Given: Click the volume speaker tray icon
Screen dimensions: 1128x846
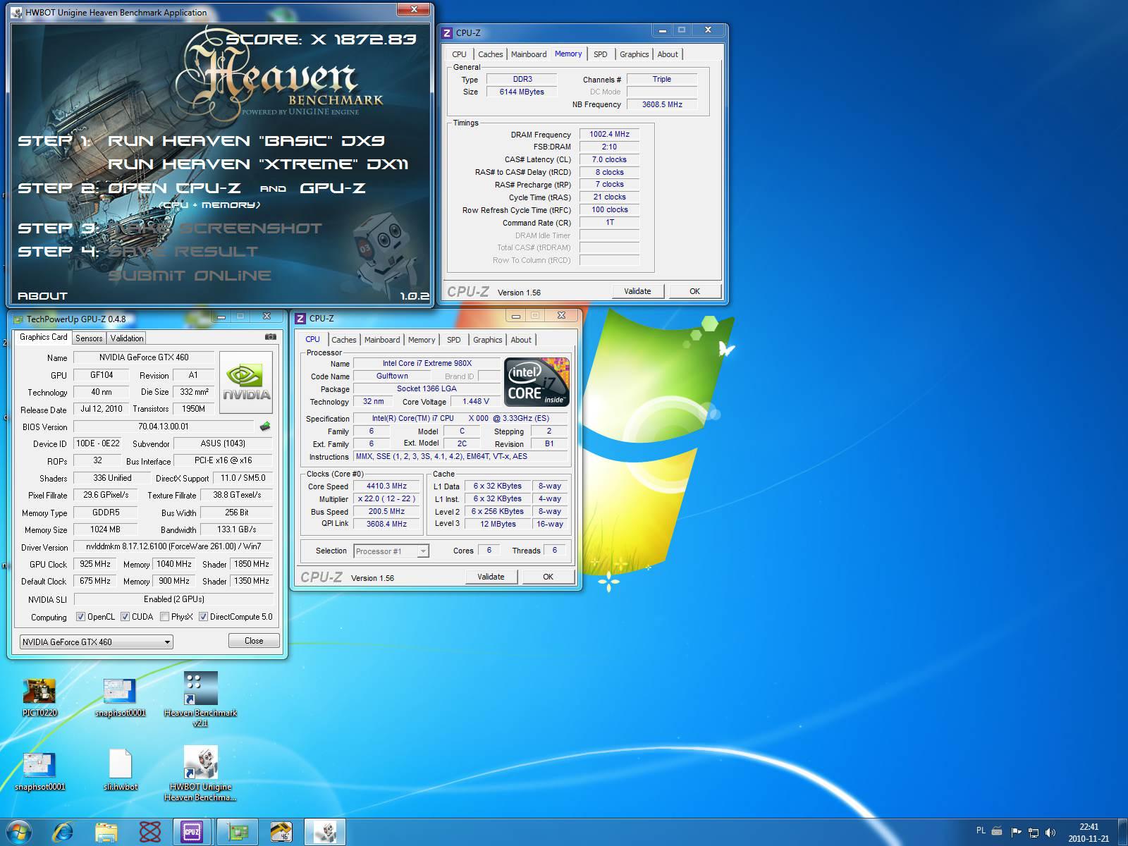Looking at the screenshot, I should pos(1050,832).
